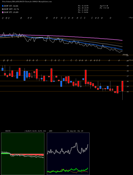This screenshot has width=133, height=175.
Task: Click the price axis label 17
Action: tap(127, 76)
